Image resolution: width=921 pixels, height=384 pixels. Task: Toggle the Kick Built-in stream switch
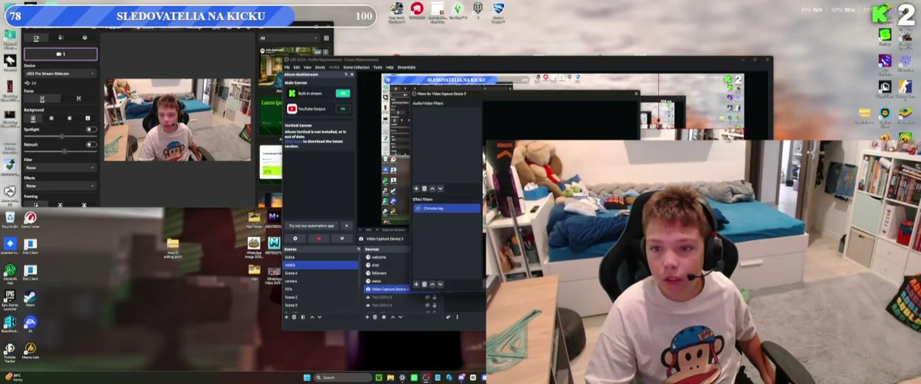pyautogui.click(x=343, y=93)
